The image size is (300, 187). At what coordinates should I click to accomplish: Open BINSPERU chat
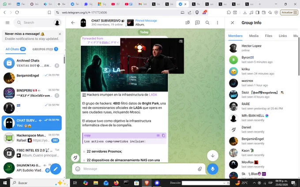(32, 93)
